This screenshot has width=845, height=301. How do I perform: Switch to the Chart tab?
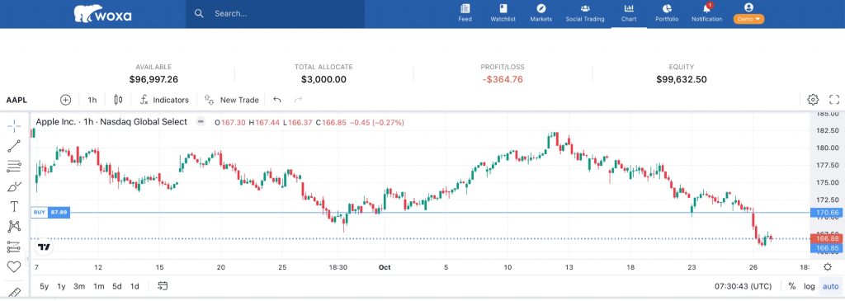628,13
